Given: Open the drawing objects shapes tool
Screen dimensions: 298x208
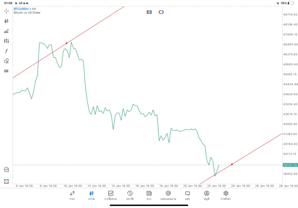Looking at the screenshot, I should point(7,61).
